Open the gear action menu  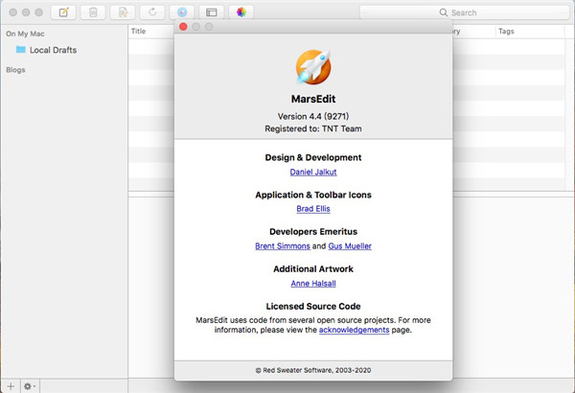[x=30, y=386]
